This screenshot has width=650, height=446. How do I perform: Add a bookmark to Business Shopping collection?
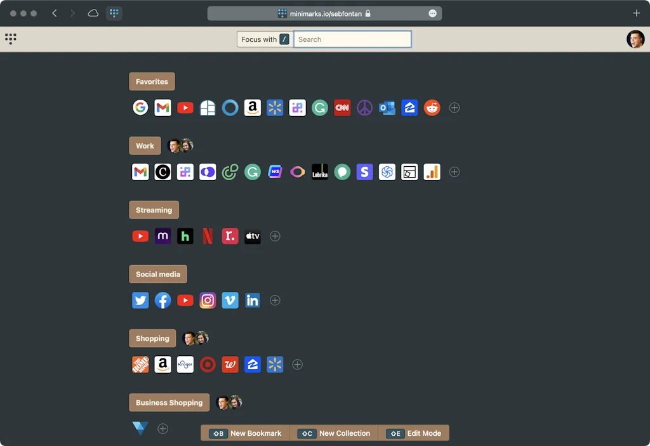pos(163,429)
